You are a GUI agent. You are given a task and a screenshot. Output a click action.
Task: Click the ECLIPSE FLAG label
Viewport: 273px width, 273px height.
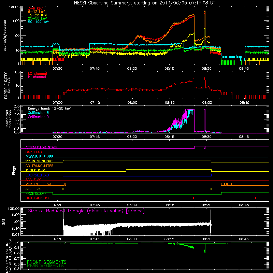37,175
